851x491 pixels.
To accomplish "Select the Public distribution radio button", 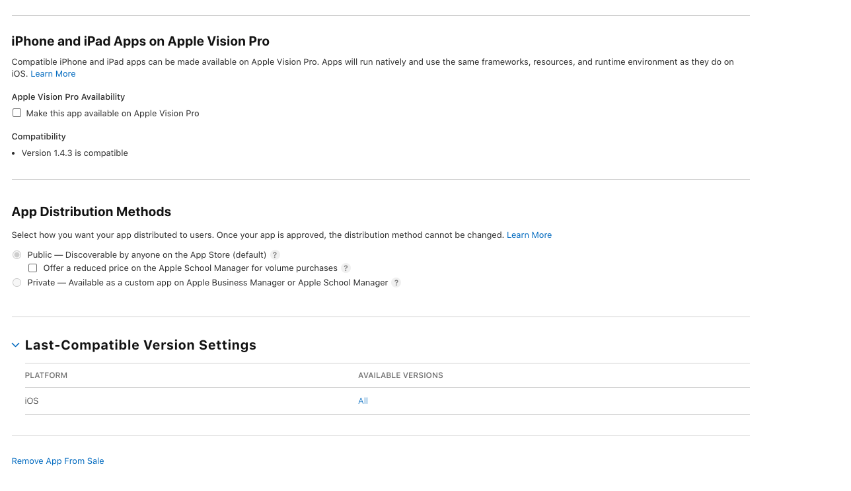I will point(17,255).
